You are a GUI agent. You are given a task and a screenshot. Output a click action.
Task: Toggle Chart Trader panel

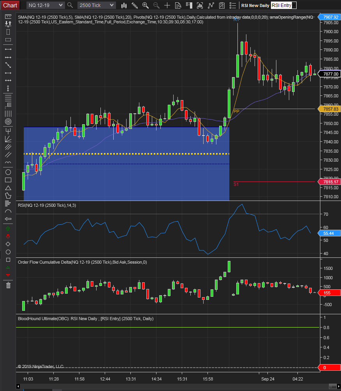(189, 5)
